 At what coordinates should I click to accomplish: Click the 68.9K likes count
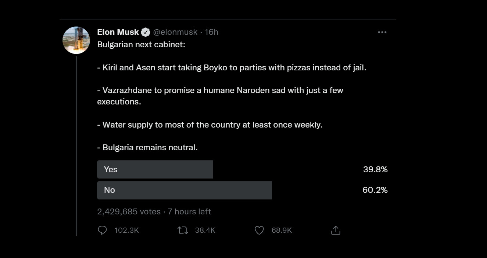coord(282,230)
